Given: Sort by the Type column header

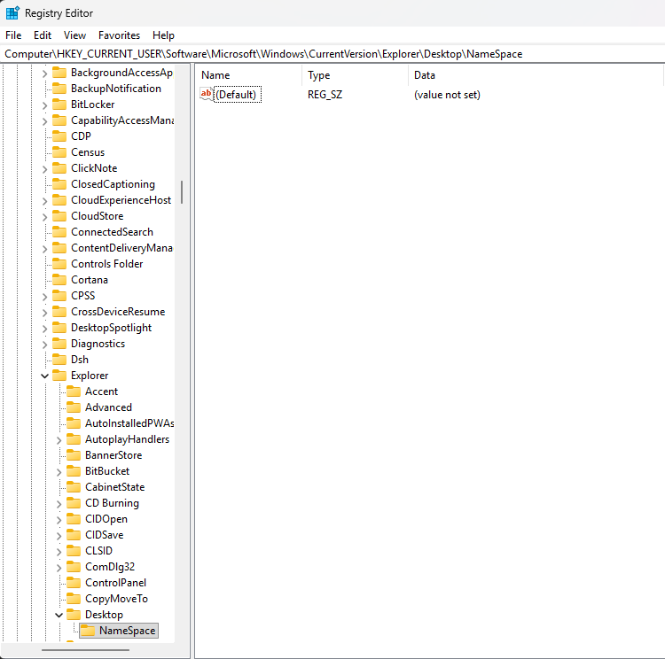Looking at the screenshot, I should point(356,75).
